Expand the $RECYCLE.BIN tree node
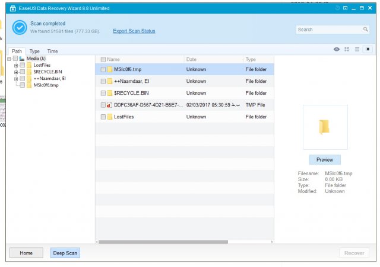 16,72
